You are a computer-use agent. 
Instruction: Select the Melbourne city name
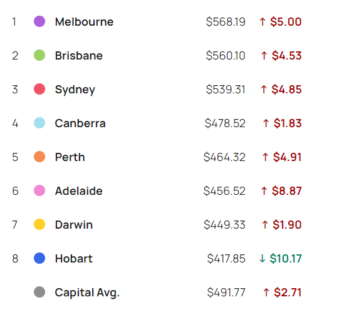coord(84,22)
